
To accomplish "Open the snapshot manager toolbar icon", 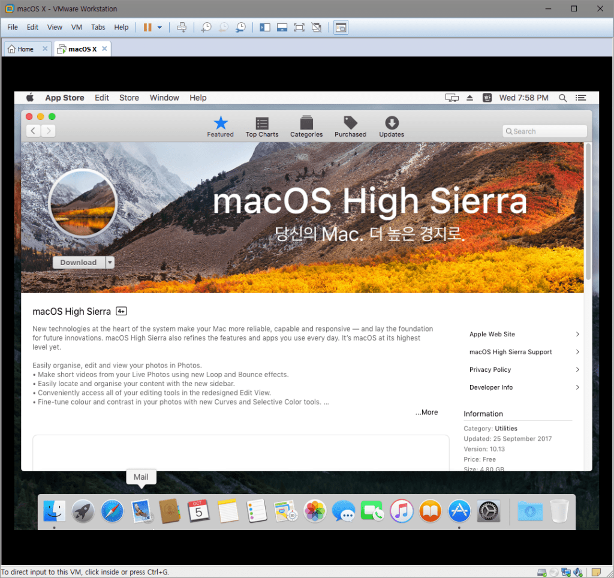I will tap(240, 28).
